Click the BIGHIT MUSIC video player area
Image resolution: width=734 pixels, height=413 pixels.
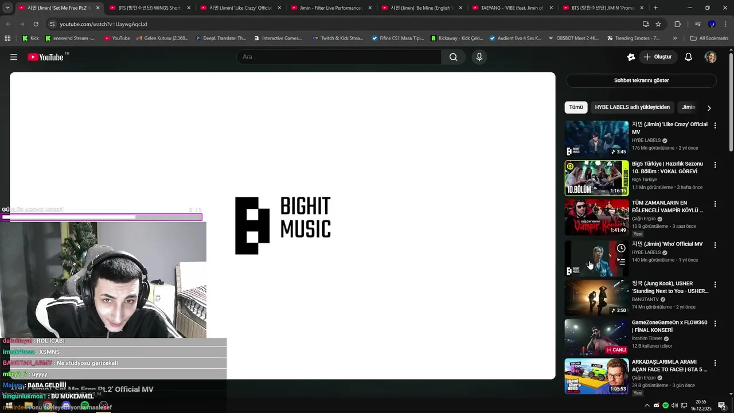click(x=283, y=225)
